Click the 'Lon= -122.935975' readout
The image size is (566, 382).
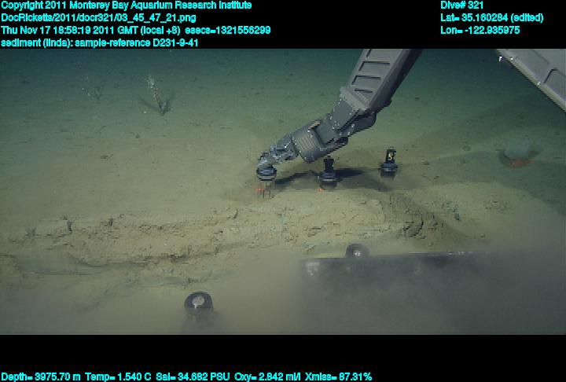pos(480,31)
